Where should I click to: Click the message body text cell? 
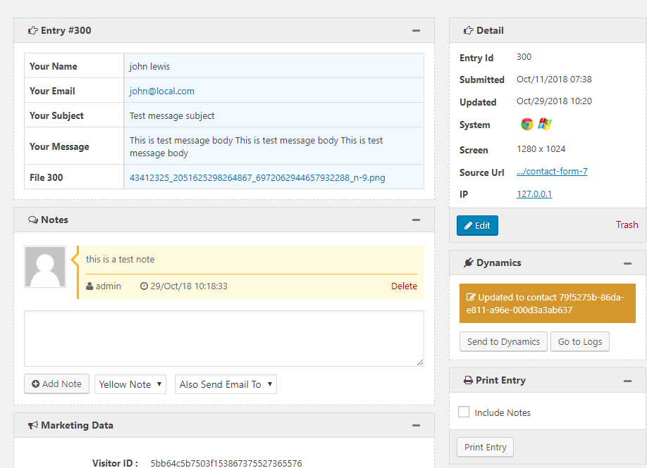coord(274,146)
